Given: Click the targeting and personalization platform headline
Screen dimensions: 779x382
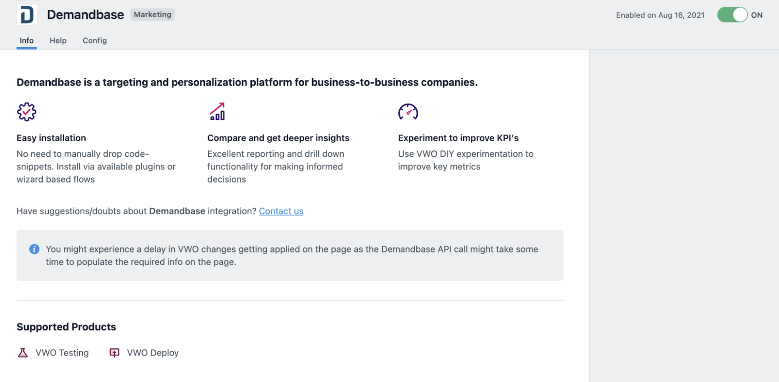Looking at the screenshot, I should point(247,82).
